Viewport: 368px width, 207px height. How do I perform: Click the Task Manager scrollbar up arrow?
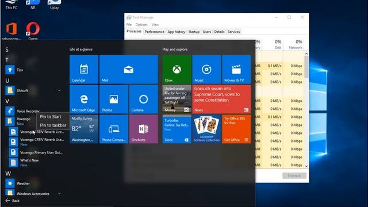(x=306, y=53)
